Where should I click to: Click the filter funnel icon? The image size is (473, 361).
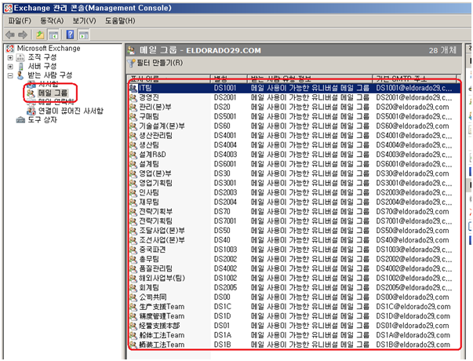tap(131, 63)
